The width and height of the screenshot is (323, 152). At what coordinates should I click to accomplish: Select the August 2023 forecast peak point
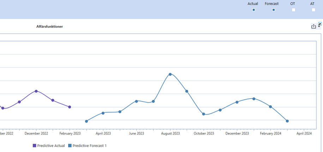click(x=170, y=74)
